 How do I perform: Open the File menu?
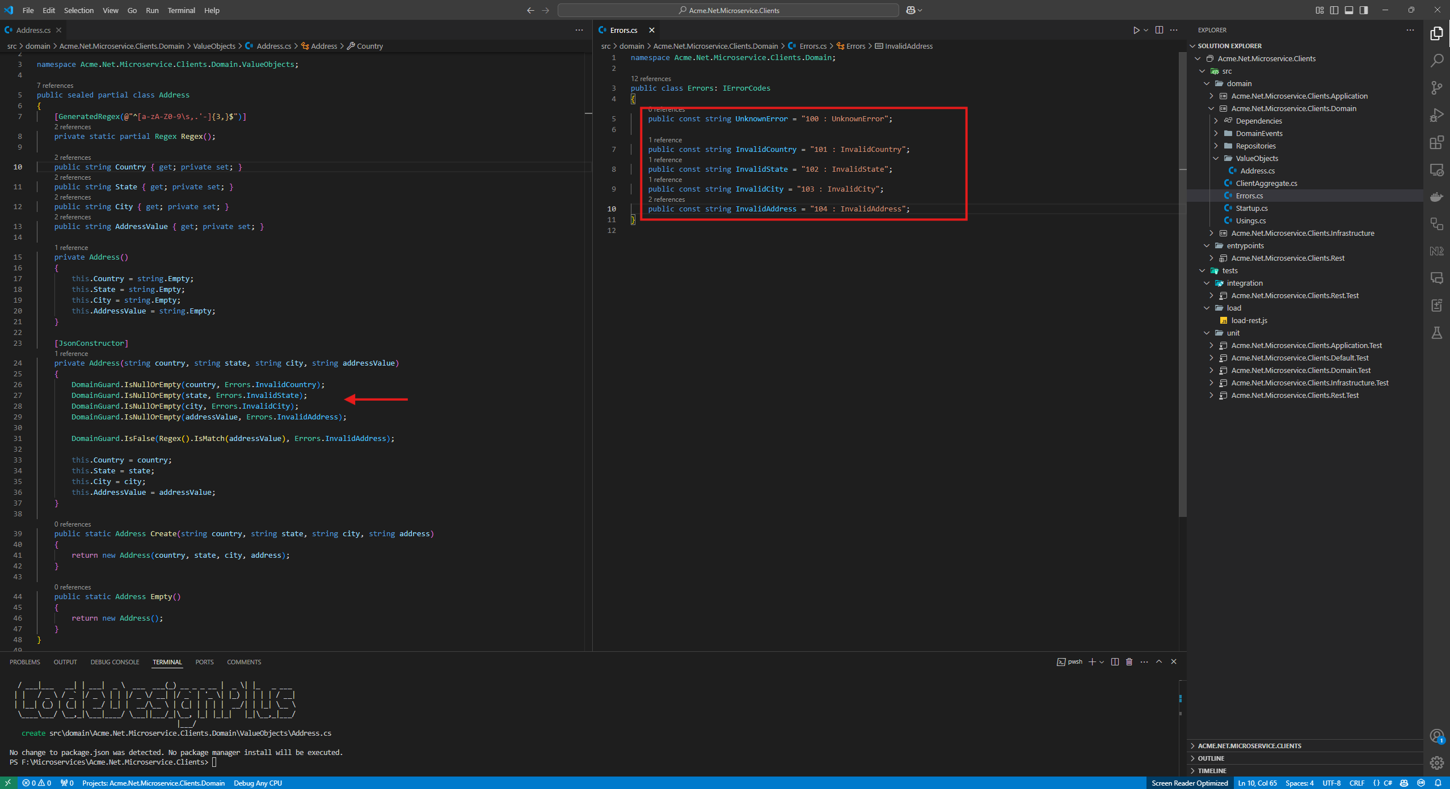pos(28,10)
